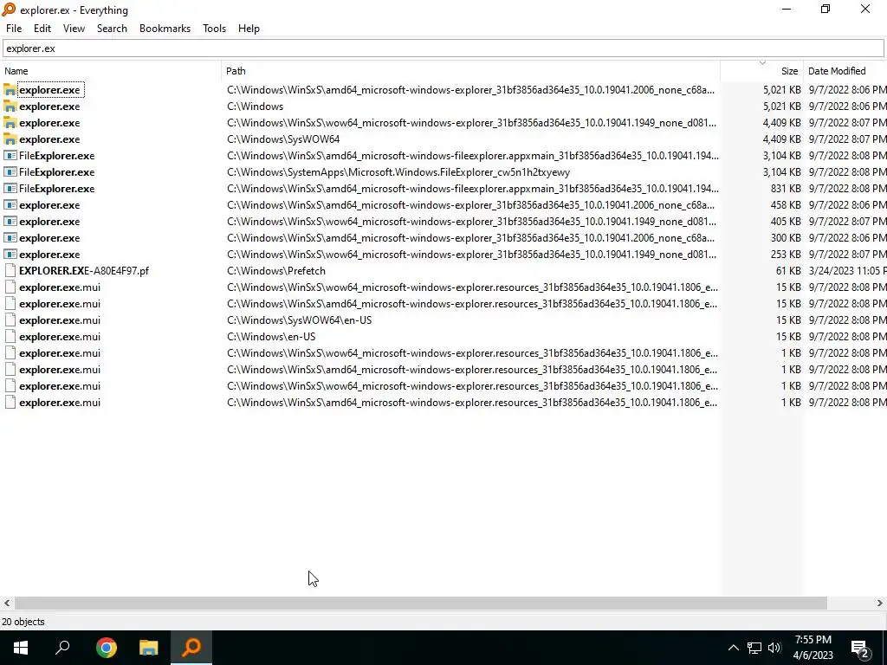Image resolution: width=887 pixels, height=665 pixels.
Task: Sort results by the Size column header
Action: tap(761, 71)
